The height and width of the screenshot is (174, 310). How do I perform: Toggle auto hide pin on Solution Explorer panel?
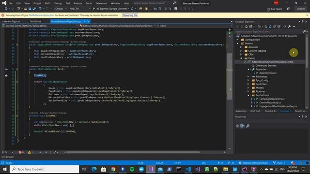coord(302,21)
